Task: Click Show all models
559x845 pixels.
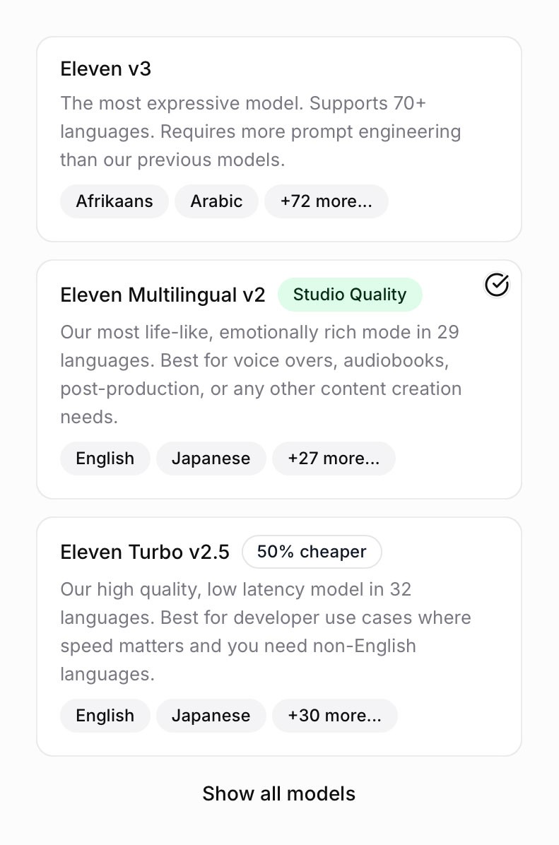Action: coord(278,793)
